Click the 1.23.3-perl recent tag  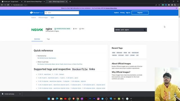tap(121, 55)
